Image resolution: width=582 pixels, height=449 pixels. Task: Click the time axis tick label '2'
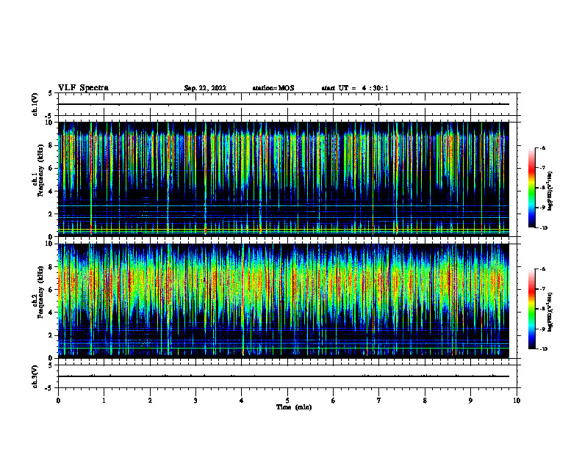tap(150, 401)
